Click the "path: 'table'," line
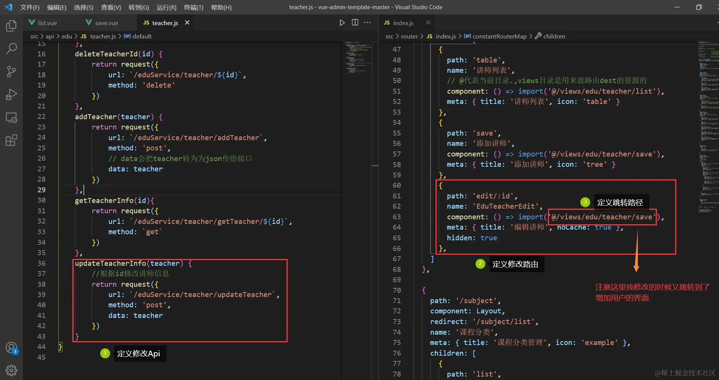This screenshot has width=719, height=380. (476, 60)
